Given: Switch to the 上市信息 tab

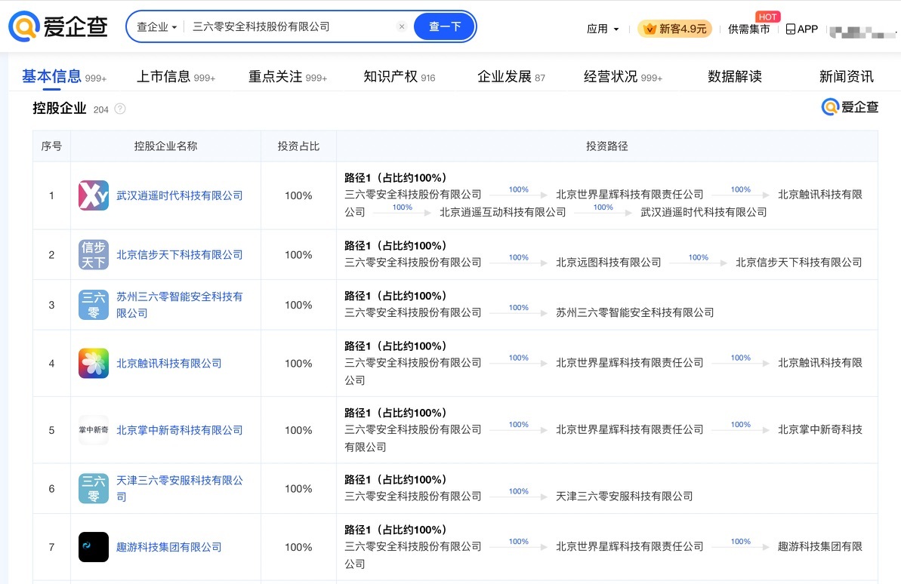Looking at the screenshot, I should 175,77.
